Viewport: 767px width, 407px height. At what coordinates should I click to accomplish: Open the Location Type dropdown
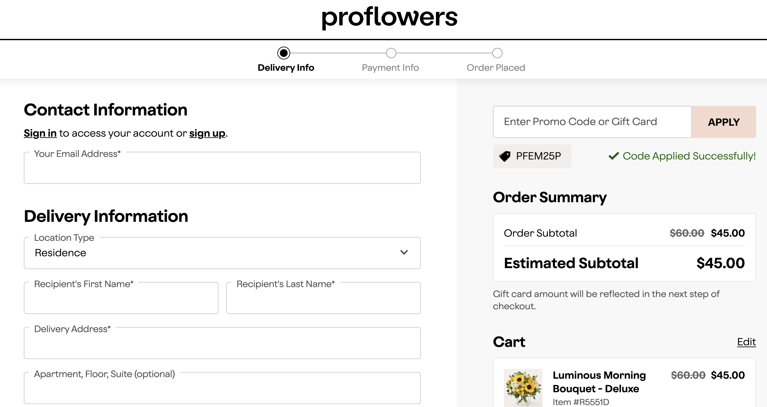(x=222, y=253)
